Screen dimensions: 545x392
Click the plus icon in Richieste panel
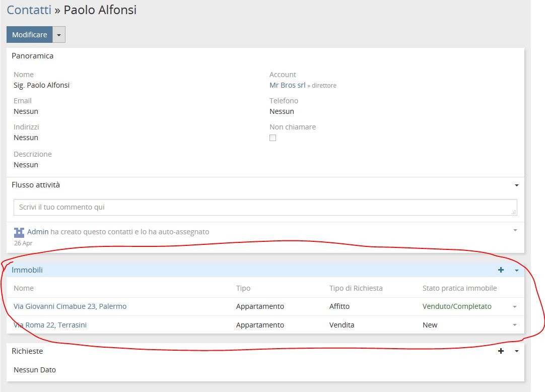(x=501, y=351)
